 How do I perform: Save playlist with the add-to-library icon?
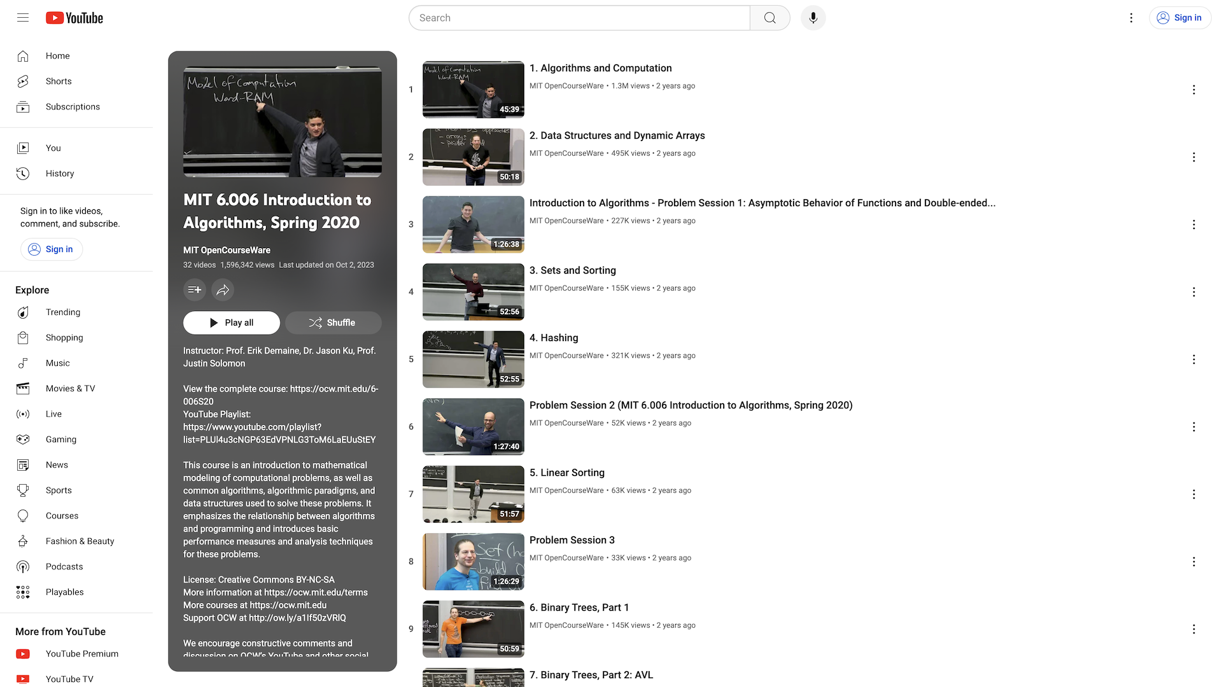(195, 290)
